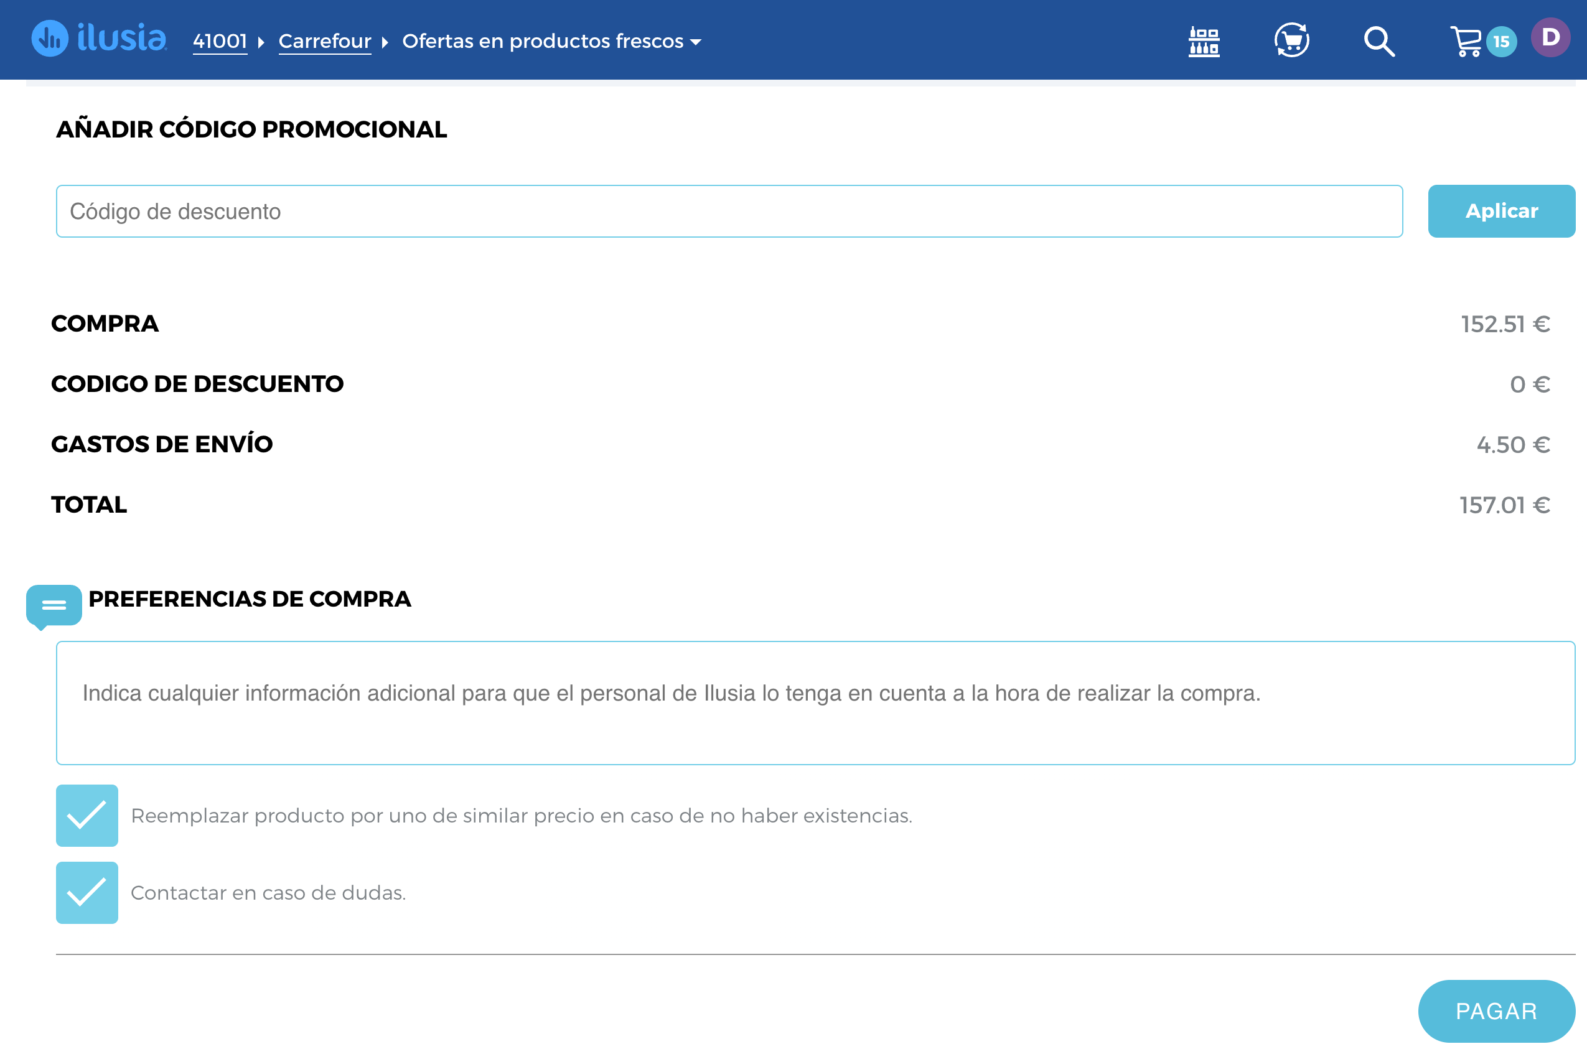Open the store shelves catalog icon
This screenshot has width=1587, height=1044.
tap(1204, 41)
